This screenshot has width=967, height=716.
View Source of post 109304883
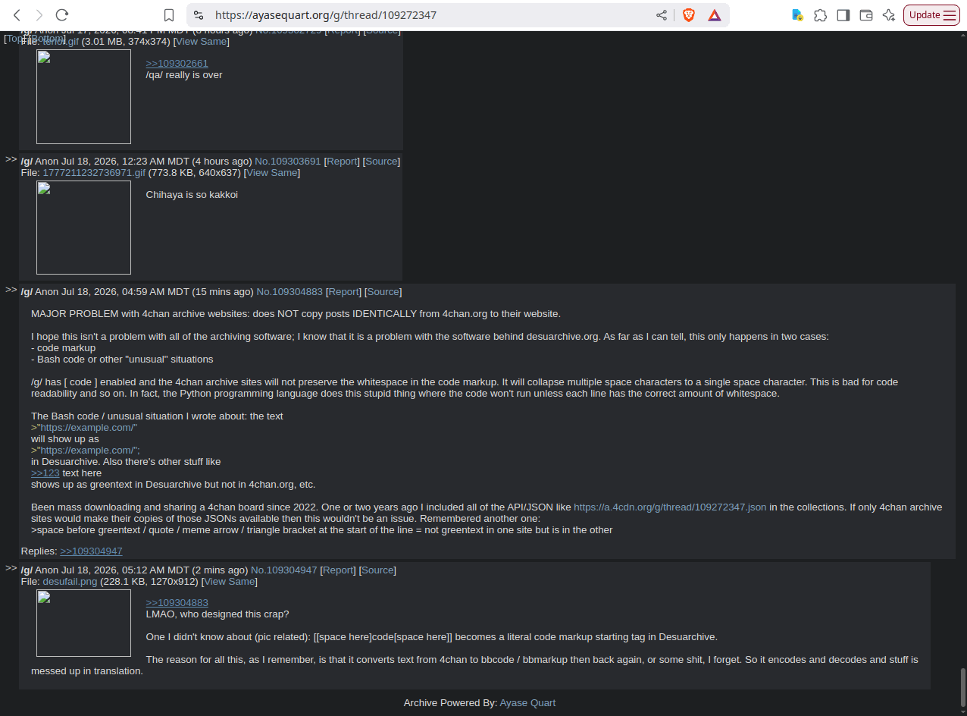click(x=383, y=292)
